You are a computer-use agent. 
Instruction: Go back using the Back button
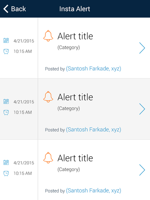click(x=15, y=9)
